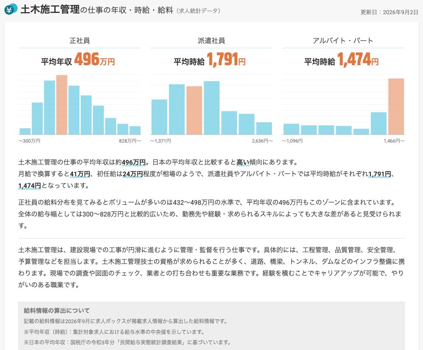Click the shortest leftmost bar in the 正社員 chart
The image size is (423, 350).
tap(25, 131)
